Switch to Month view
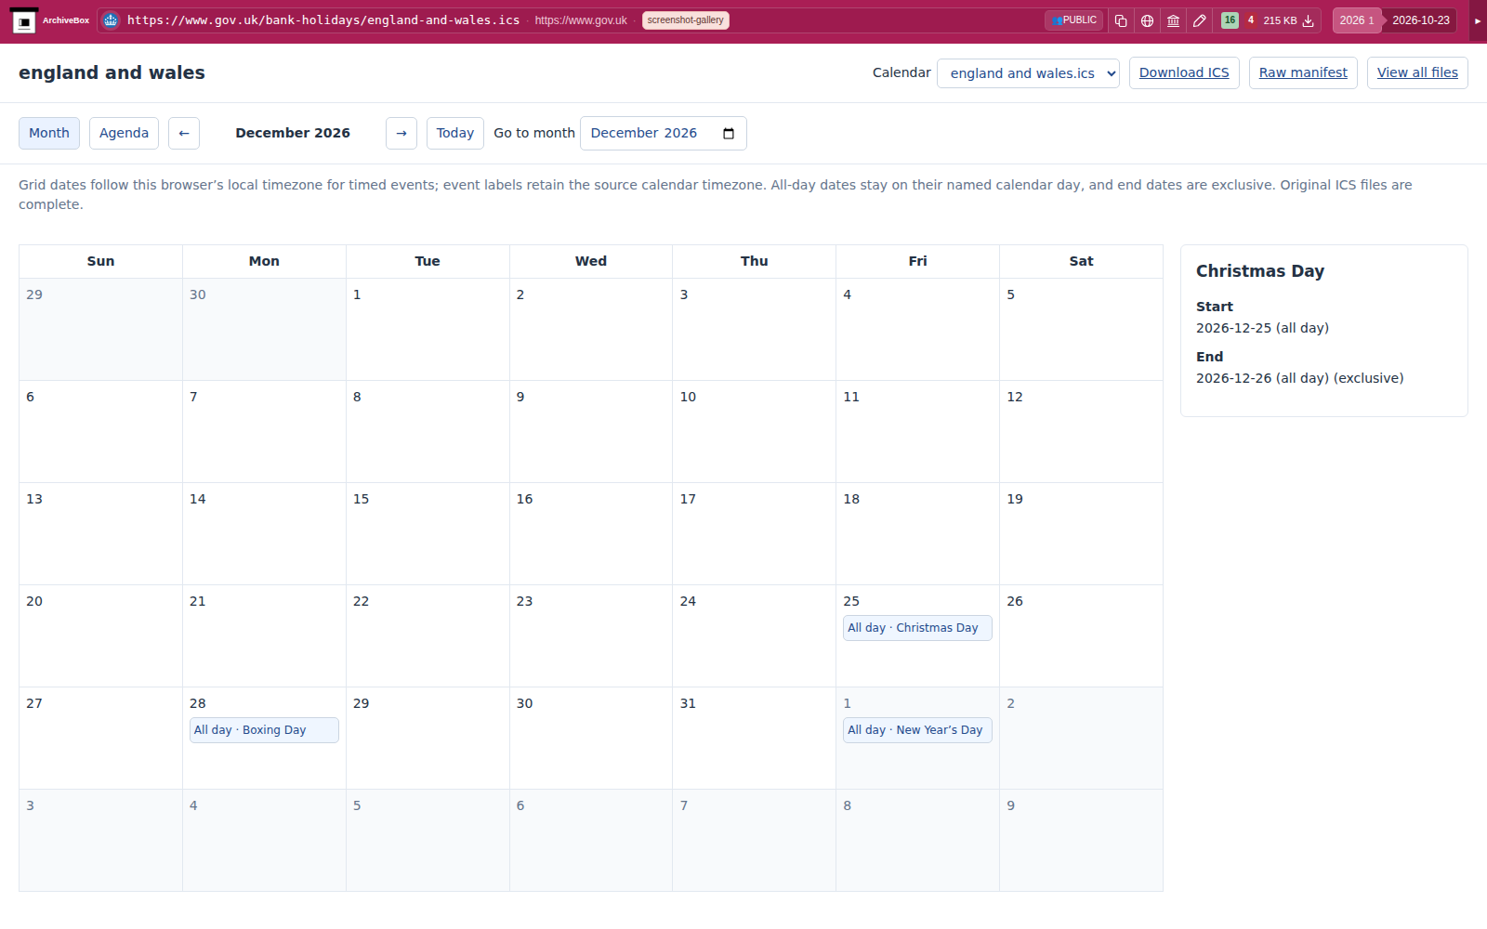The image size is (1487, 929). (49, 134)
